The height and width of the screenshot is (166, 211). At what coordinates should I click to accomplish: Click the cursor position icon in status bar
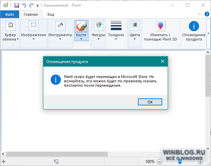coord(3,161)
